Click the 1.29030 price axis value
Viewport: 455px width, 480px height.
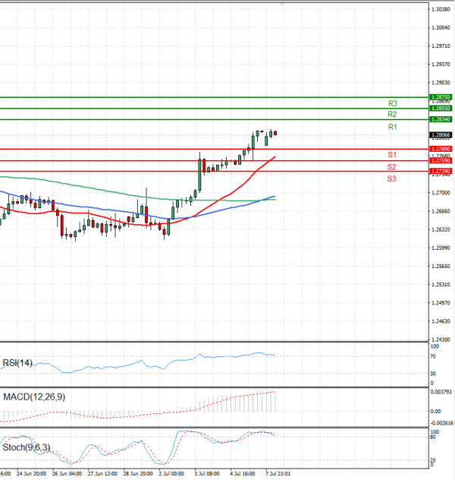441,83
